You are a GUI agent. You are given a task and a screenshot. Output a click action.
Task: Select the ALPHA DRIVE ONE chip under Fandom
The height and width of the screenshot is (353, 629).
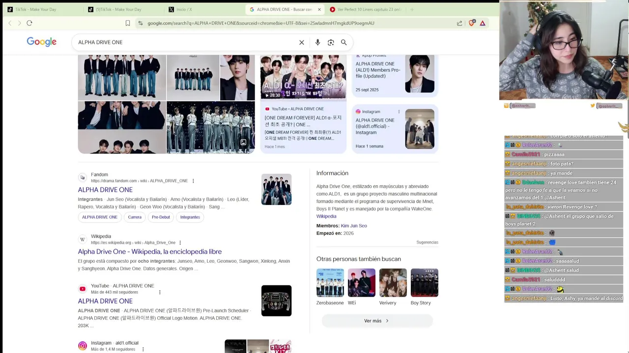click(100, 217)
